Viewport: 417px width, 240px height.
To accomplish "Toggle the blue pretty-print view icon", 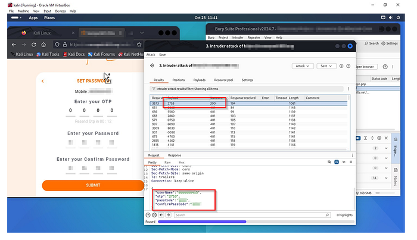I will 337,162.
